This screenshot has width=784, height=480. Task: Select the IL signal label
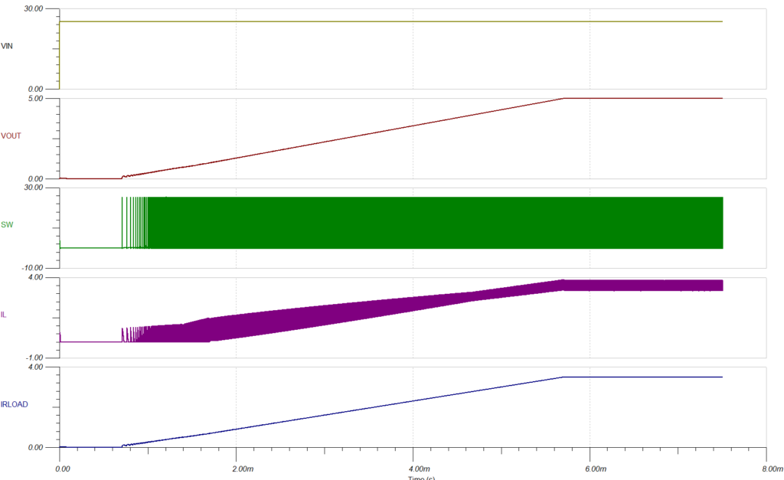pyautogui.click(x=5, y=315)
